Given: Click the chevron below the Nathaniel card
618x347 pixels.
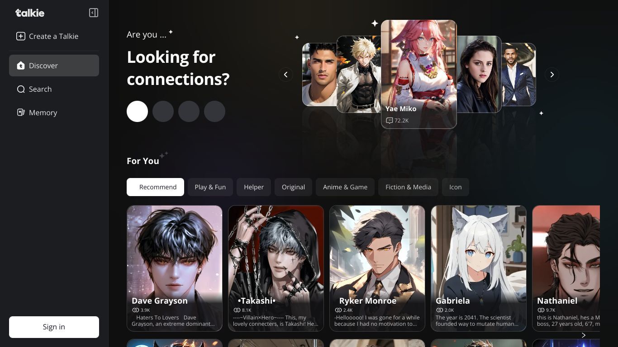Looking at the screenshot, I should (x=584, y=335).
